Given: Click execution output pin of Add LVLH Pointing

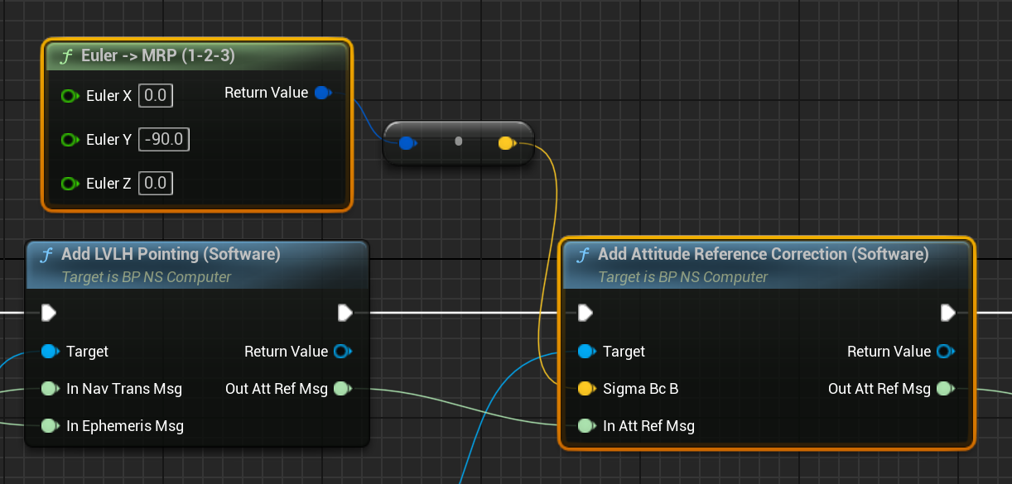Looking at the screenshot, I should tap(345, 313).
